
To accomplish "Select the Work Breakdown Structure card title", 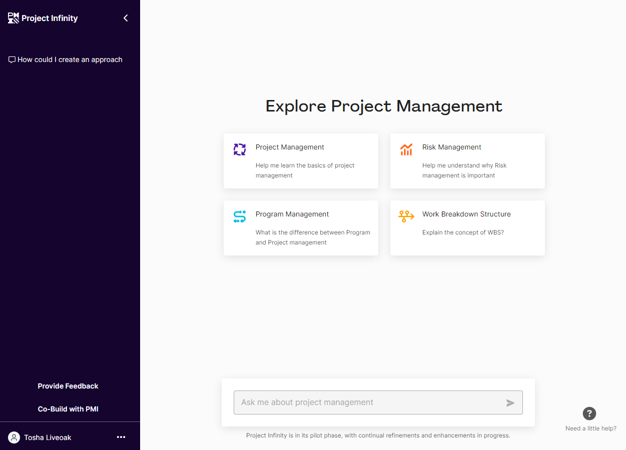I will point(466,214).
